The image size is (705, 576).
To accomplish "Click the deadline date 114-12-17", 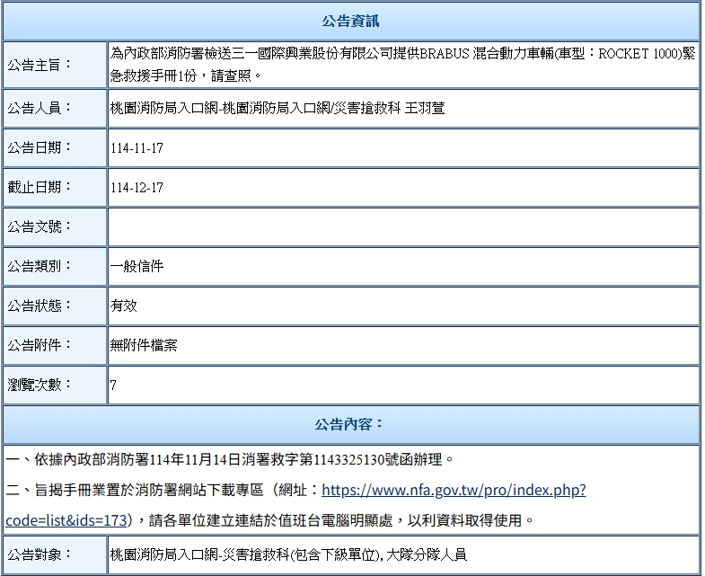I will click(137, 188).
